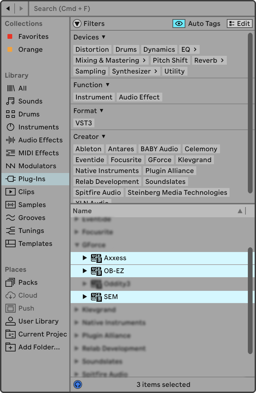Open Push place icon
256x393 pixels.
click(x=11, y=308)
